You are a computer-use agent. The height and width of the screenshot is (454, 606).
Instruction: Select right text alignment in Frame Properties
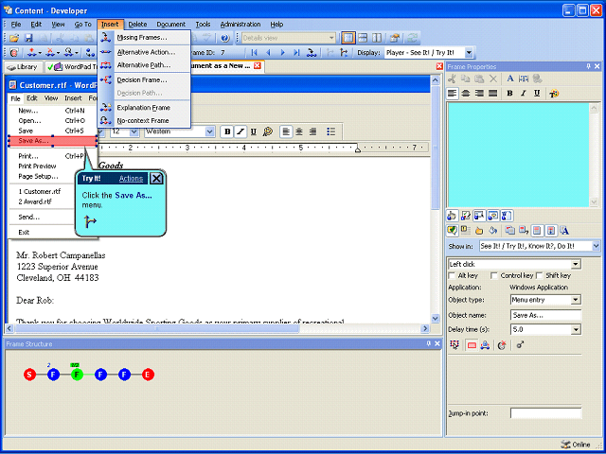[479, 94]
